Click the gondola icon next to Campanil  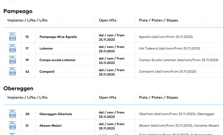[12, 71]
